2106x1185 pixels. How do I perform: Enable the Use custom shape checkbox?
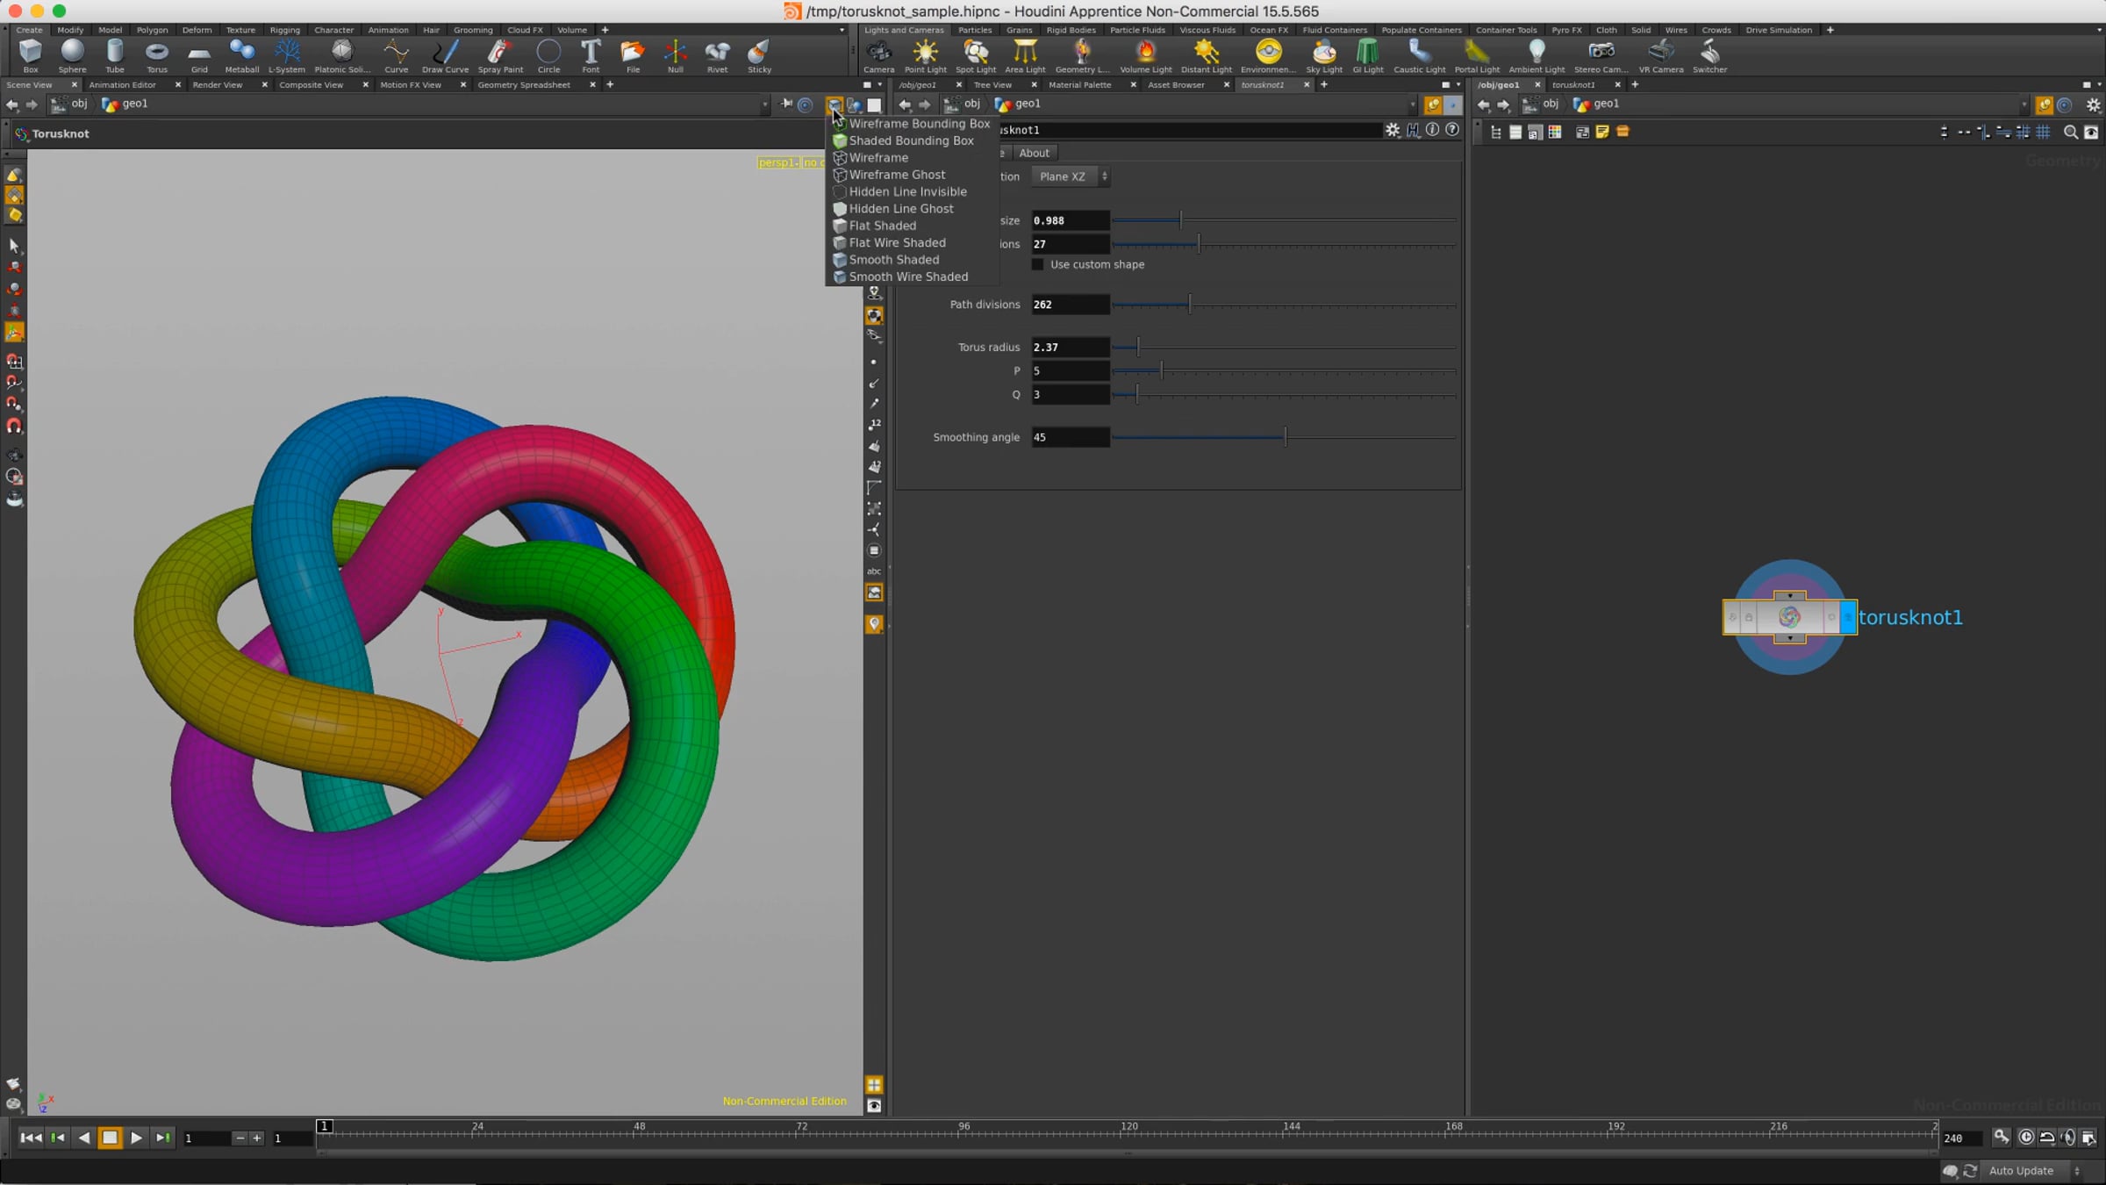[1038, 264]
